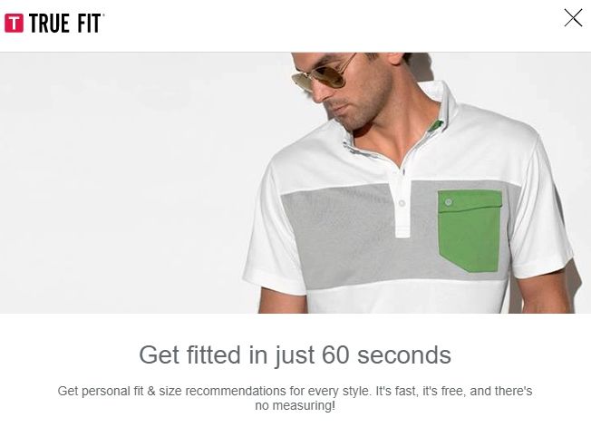Viewport: 591px width, 437px height.
Task: Click the 'Get fitted in just 60 seconds' heading
Action: [295, 354]
